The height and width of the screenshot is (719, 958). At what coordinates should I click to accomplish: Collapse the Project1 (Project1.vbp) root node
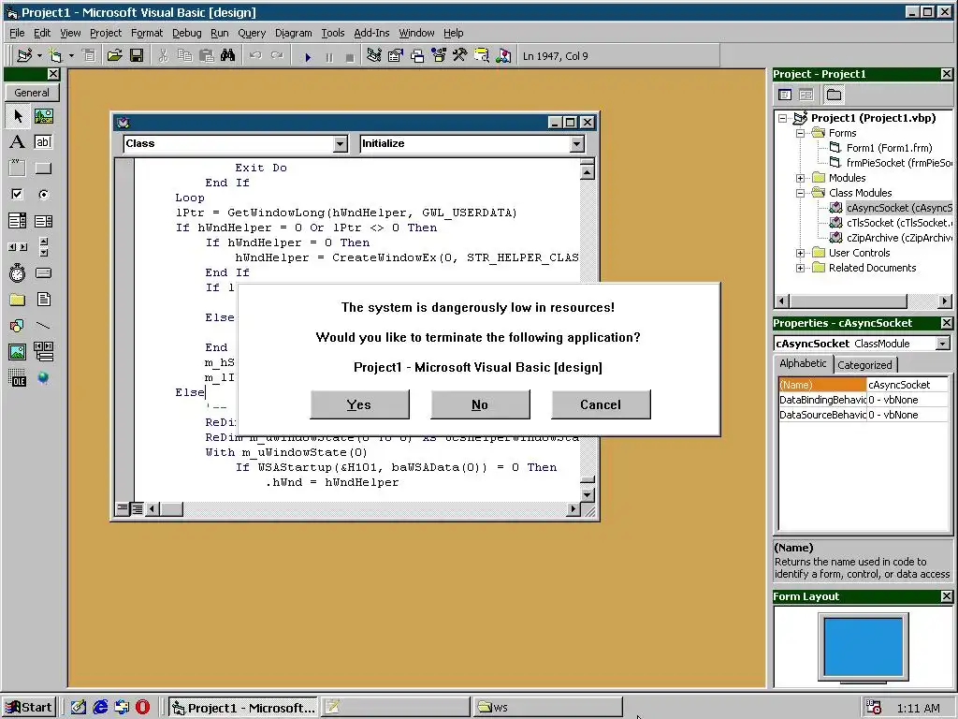click(x=783, y=118)
